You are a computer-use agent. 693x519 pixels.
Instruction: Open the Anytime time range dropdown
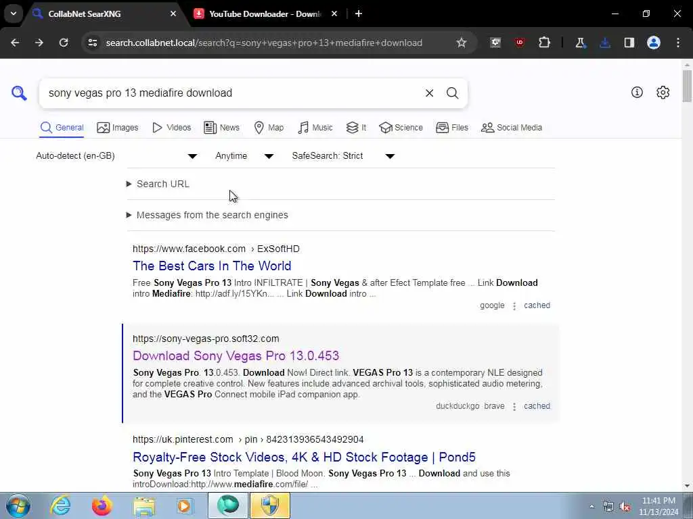tap(244, 156)
